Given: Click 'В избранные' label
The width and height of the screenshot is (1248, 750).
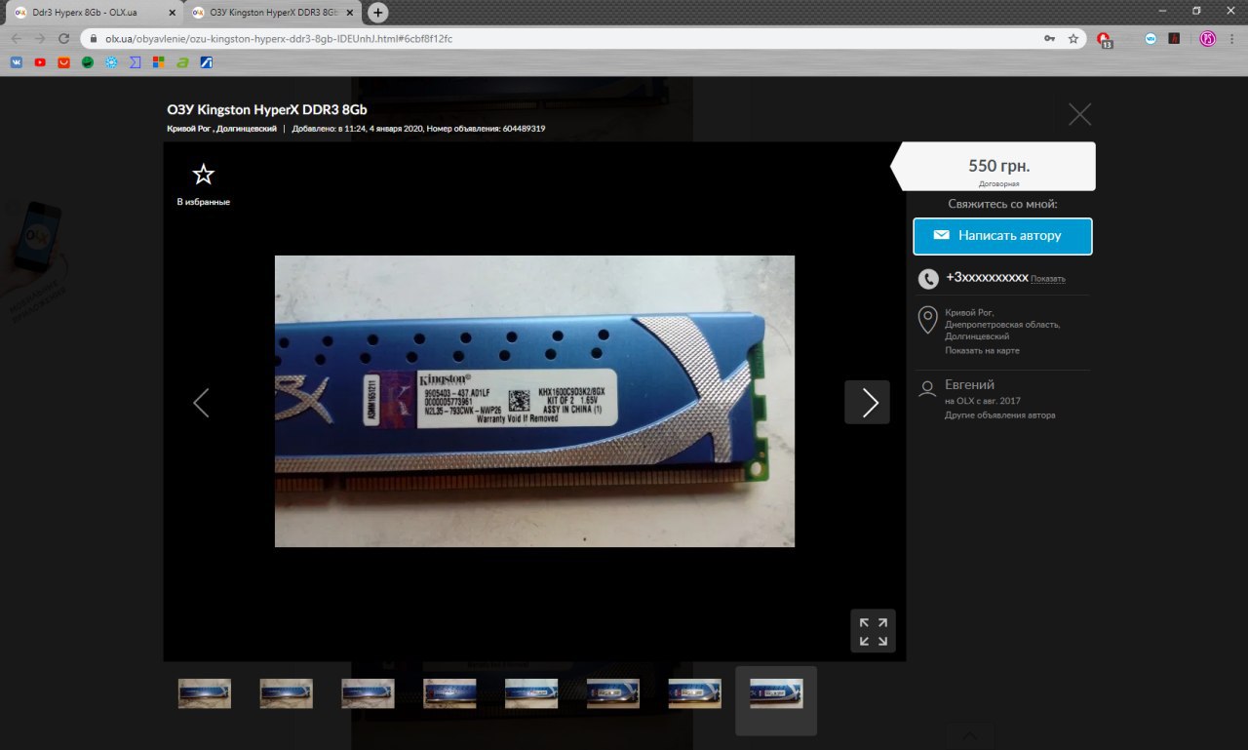Looking at the screenshot, I should click(203, 202).
